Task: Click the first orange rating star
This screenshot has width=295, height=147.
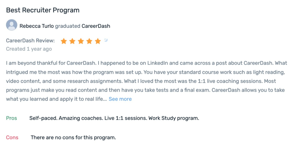Action: [x=64, y=41]
